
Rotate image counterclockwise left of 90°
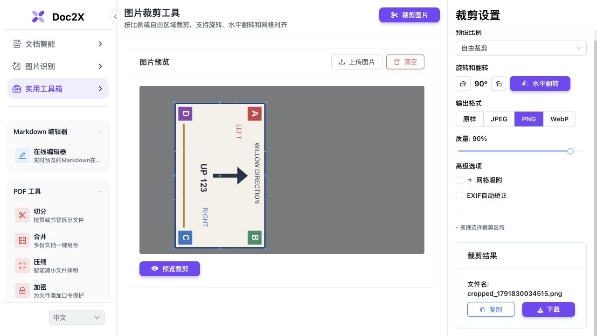click(463, 84)
